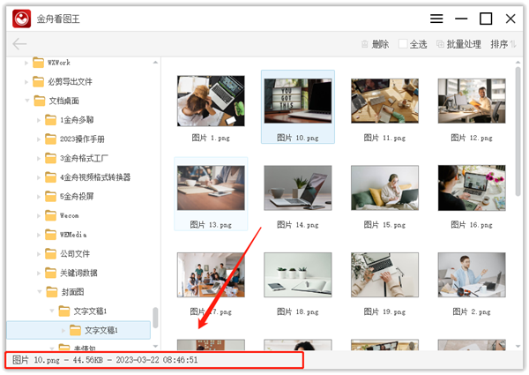Click the 2023操作手册 folder icon
The height and width of the screenshot is (375, 529).
(x=50, y=139)
